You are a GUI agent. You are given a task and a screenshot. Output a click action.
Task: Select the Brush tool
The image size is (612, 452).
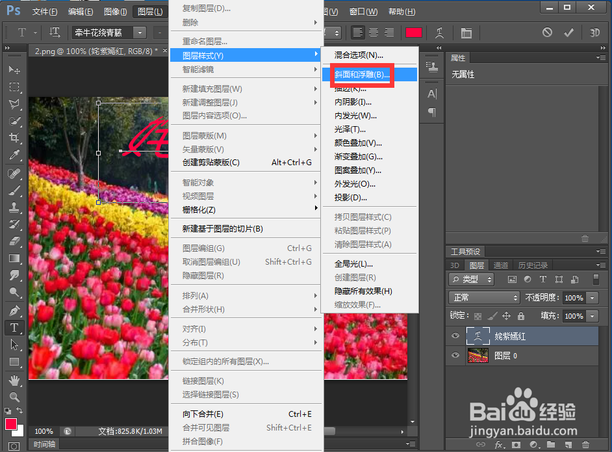(x=14, y=191)
